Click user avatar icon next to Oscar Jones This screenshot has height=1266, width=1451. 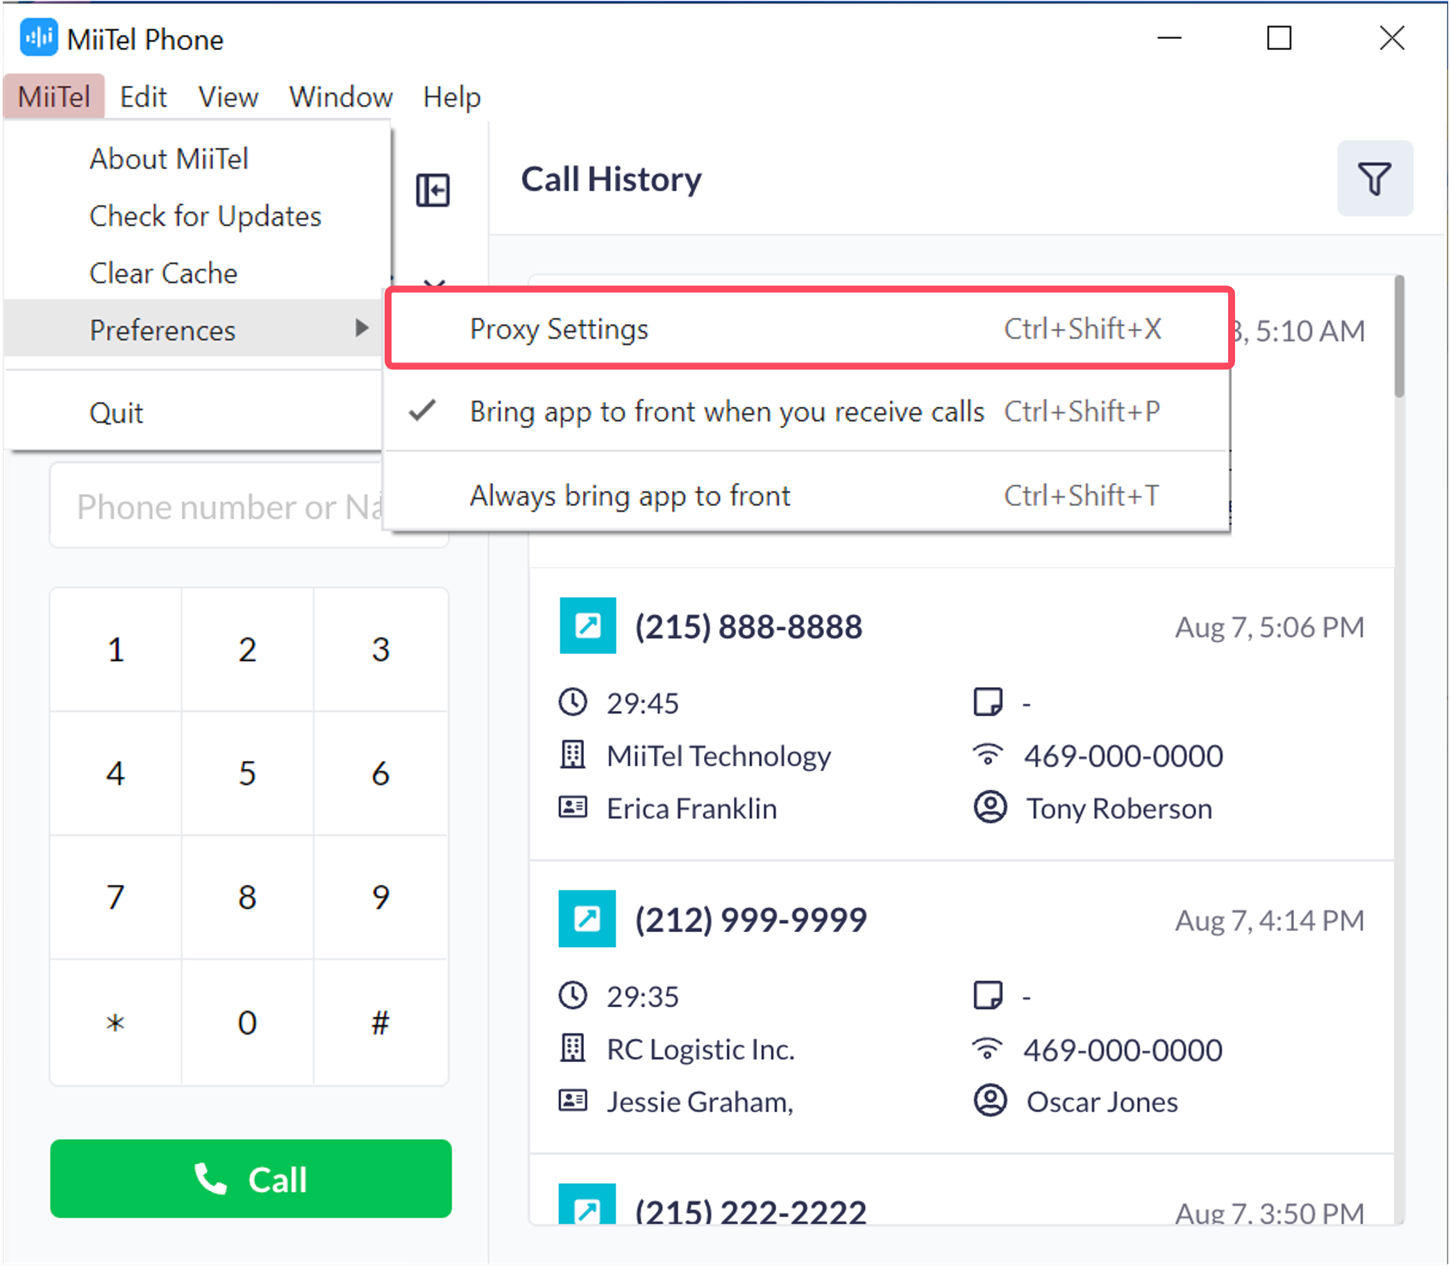click(990, 1101)
